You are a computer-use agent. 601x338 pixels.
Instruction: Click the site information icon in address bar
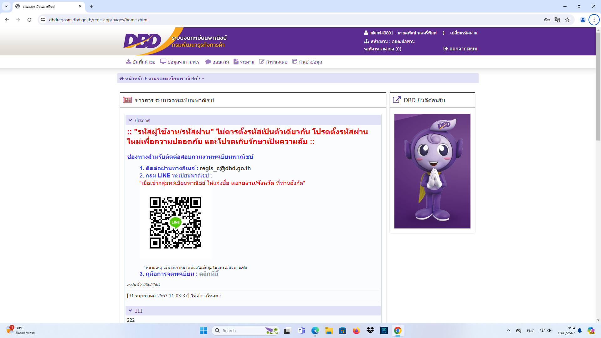pos(43,20)
